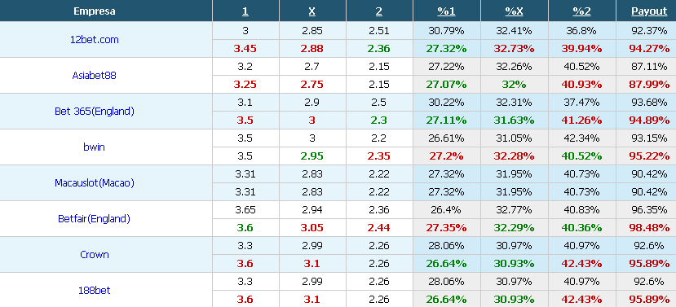Click the Crown bookmaker link

pos(95,254)
